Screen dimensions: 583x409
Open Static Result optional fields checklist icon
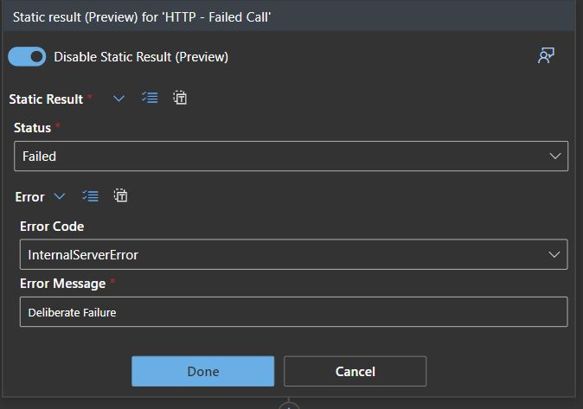tap(150, 99)
